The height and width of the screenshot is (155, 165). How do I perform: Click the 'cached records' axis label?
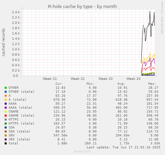3,42
